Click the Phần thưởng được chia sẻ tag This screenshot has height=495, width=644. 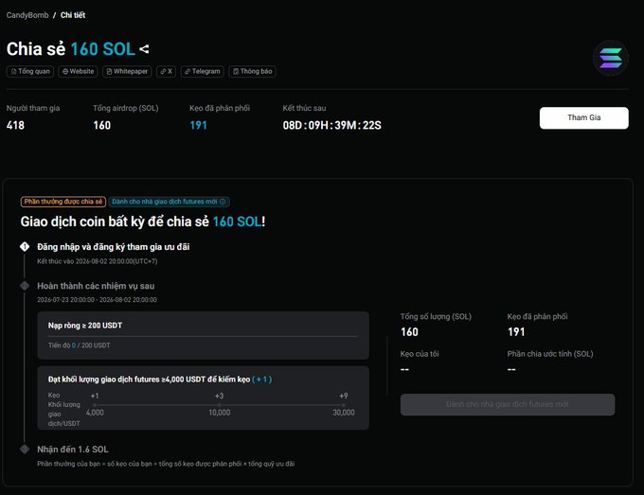(x=63, y=202)
